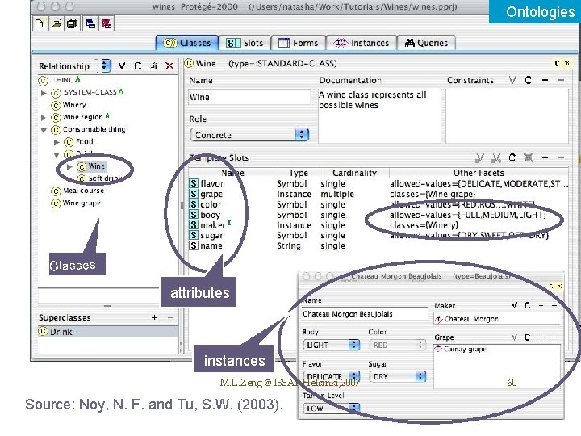Click the Documentation text area
Viewport: 581px width, 436px height.
click(x=379, y=115)
